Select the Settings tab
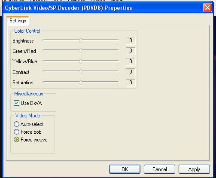Image resolution: width=216 pixels, height=178 pixels. pyautogui.click(x=18, y=21)
